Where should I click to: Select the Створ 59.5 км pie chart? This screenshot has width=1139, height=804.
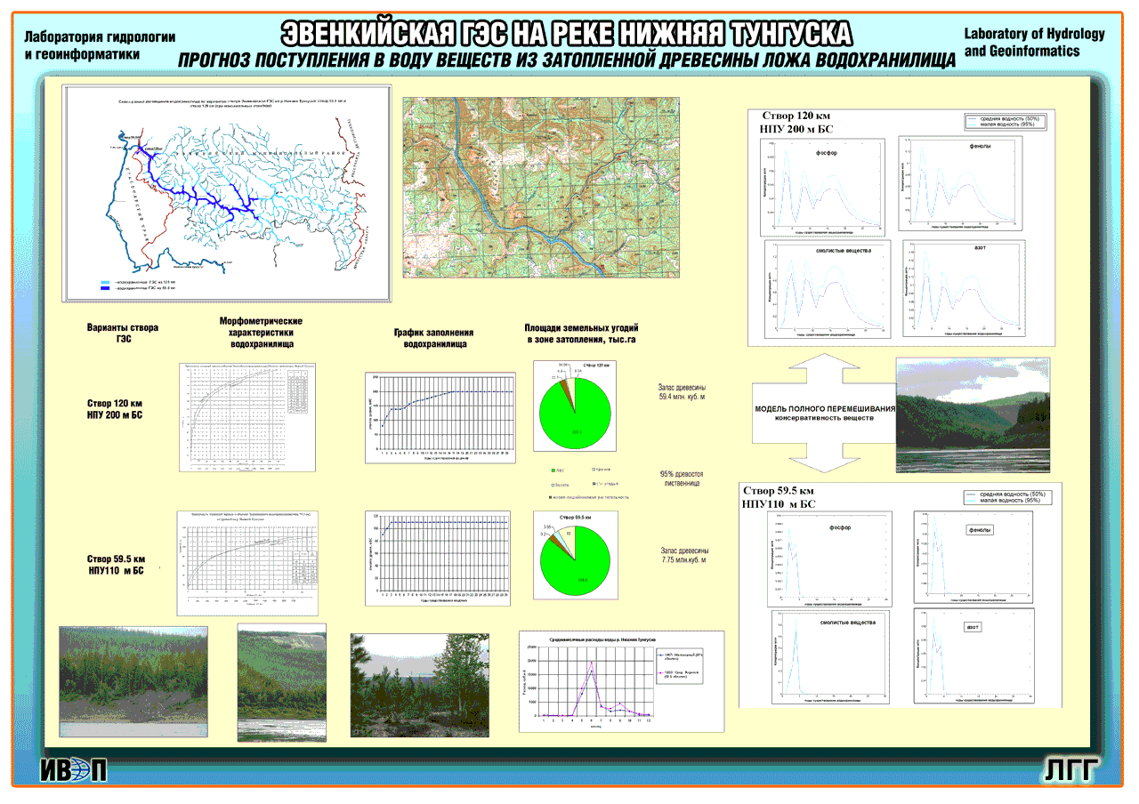[x=575, y=555]
